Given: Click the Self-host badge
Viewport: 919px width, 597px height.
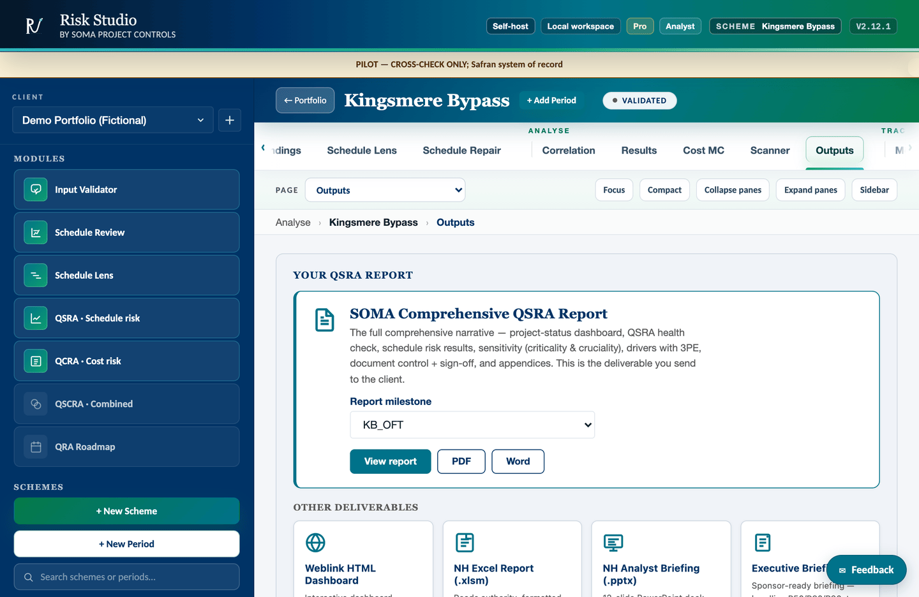Looking at the screenshot, I should [x=511, y=26].
